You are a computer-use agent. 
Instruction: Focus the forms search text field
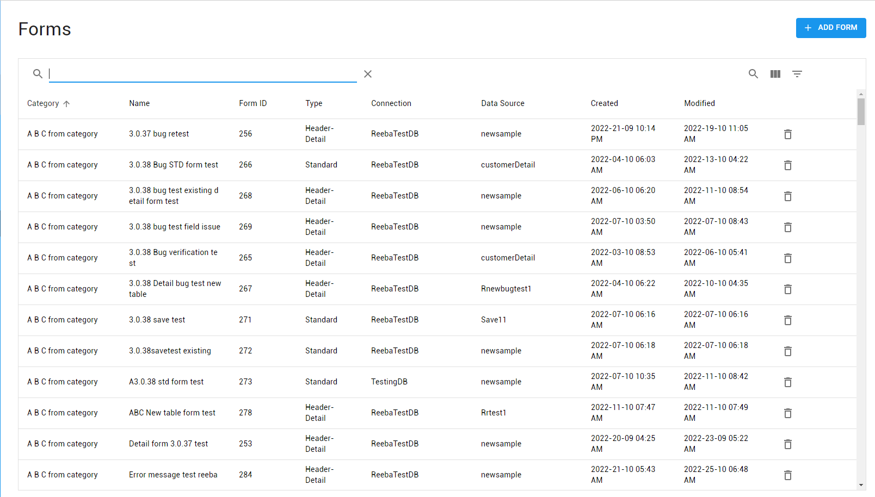point(202,74)
